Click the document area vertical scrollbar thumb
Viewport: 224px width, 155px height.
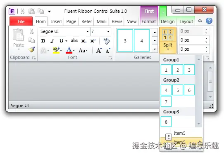(210, 81)
